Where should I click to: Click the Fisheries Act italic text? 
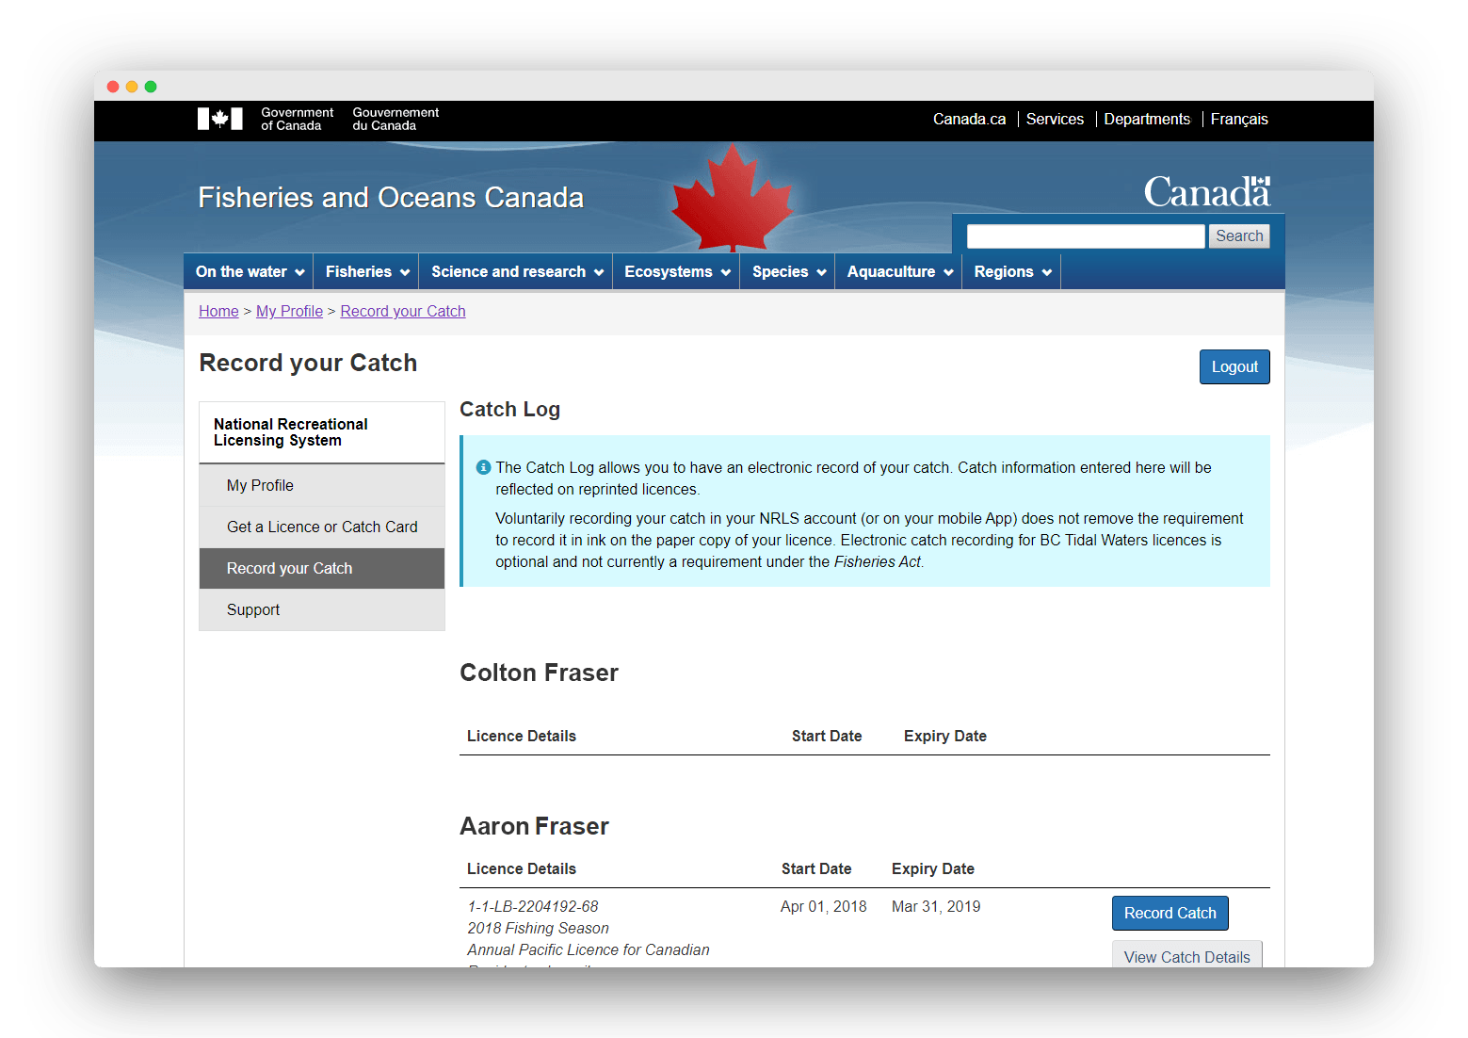pyautogui.click(x=878, y=562)
